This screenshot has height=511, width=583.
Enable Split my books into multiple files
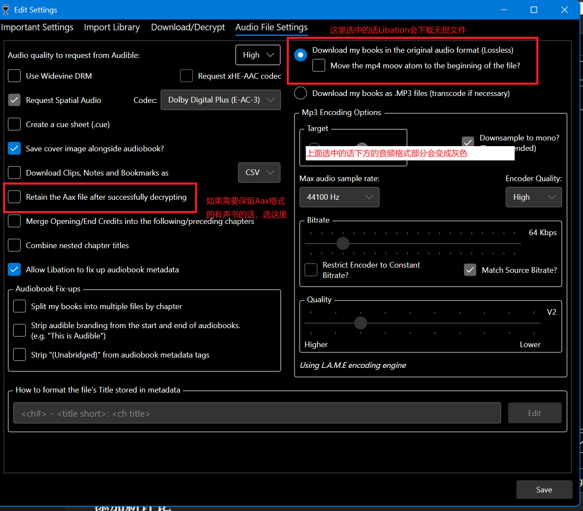tap(19, 306)
